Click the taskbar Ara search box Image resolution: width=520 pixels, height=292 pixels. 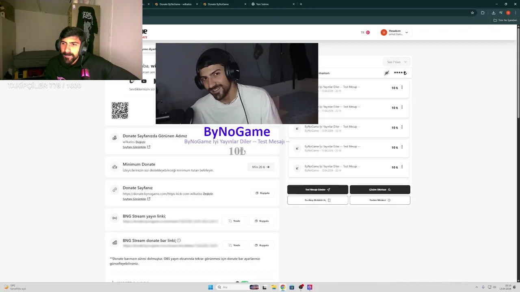(x=238, y=287)
